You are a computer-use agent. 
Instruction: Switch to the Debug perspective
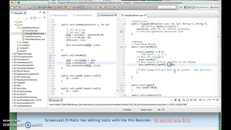tap(215, 7)
